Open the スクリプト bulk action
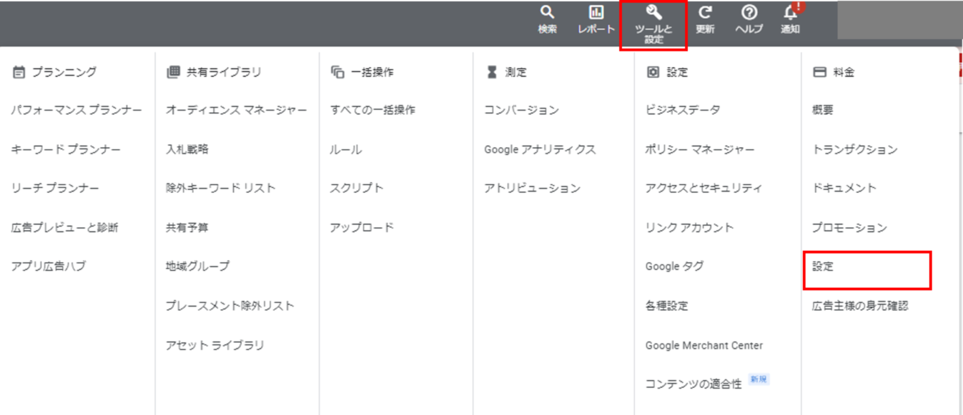 [356, 188]
